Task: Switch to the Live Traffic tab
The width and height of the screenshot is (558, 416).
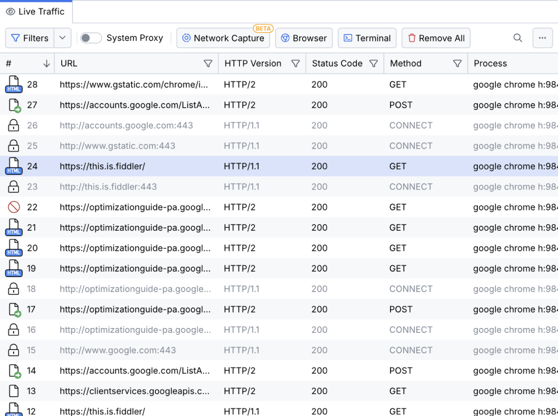Action: [x=36, y=11]
